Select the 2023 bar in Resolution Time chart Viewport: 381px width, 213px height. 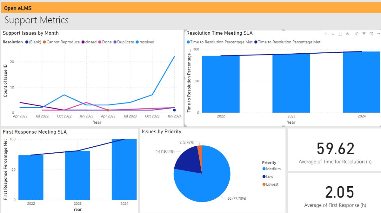coord(291,83)
